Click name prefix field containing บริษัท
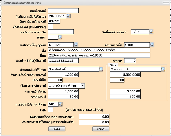Viewport: 171px width, 136px height. (x=137, y=45)
